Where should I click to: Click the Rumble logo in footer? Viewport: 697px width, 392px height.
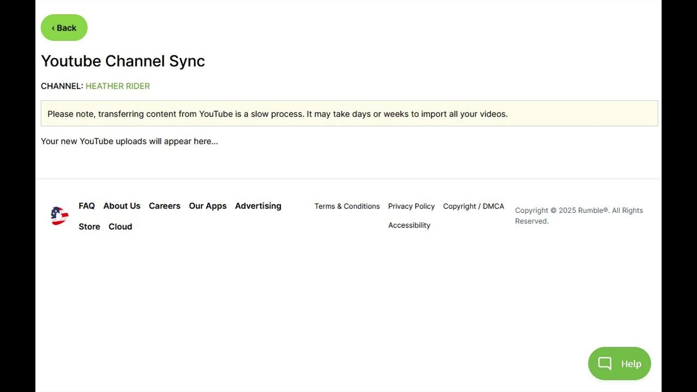(59, 216)
